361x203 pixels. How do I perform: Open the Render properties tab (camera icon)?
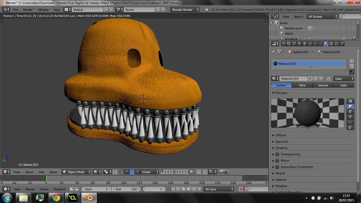[x=284, y=44]
